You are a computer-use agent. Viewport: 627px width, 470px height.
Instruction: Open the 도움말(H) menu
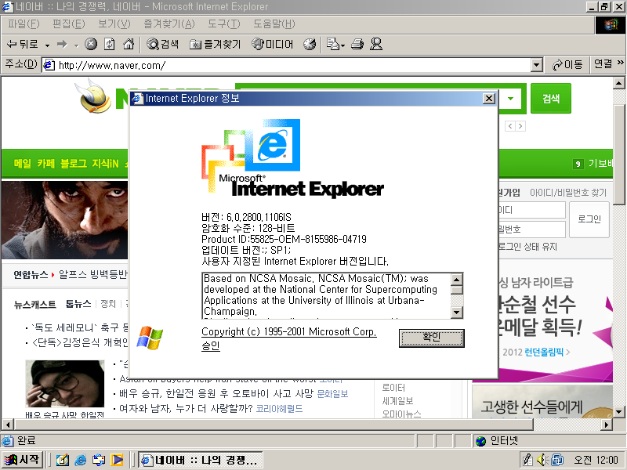click(x=274, y=24)
